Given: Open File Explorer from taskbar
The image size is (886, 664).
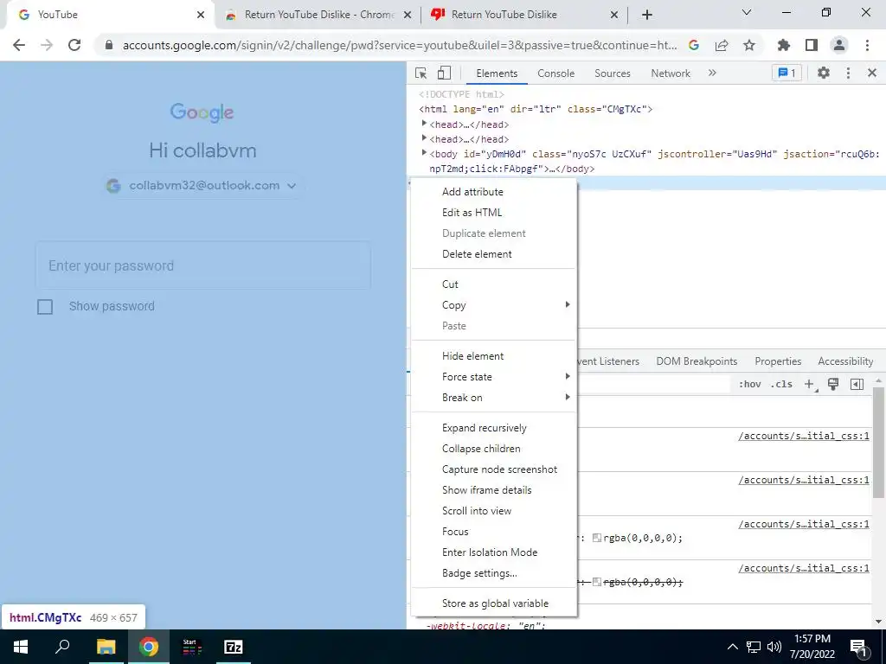Looking at the screenshot, I should click(x=106, y=647).
